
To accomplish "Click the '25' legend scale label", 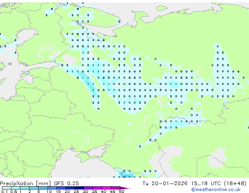I will (x=76, y=191).
